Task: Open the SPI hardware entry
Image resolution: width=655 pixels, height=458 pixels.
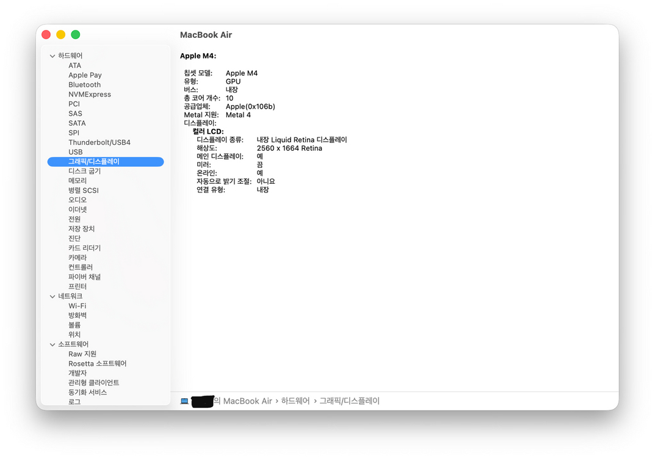Action: 73,133
